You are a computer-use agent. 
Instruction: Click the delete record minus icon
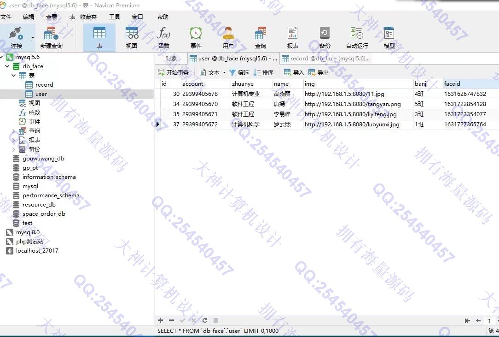point(171,320)
